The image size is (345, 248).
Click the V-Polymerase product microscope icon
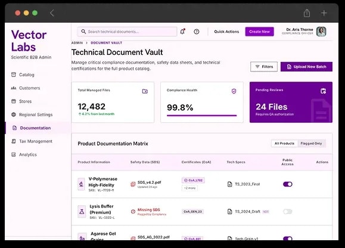[81, 184]
